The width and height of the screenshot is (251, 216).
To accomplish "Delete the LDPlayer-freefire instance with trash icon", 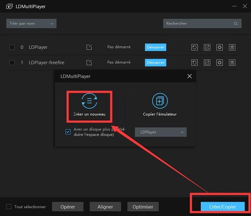I will click(232, 63).
